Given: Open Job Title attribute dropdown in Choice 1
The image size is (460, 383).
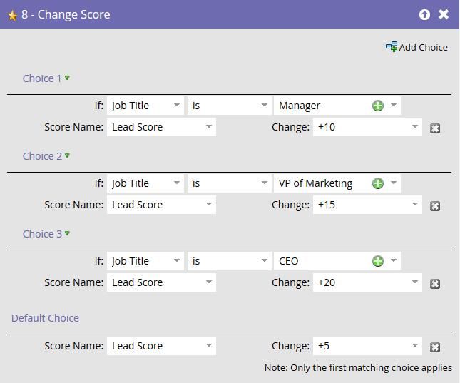Looking at the screenshot, I should (x=177, y=106).
